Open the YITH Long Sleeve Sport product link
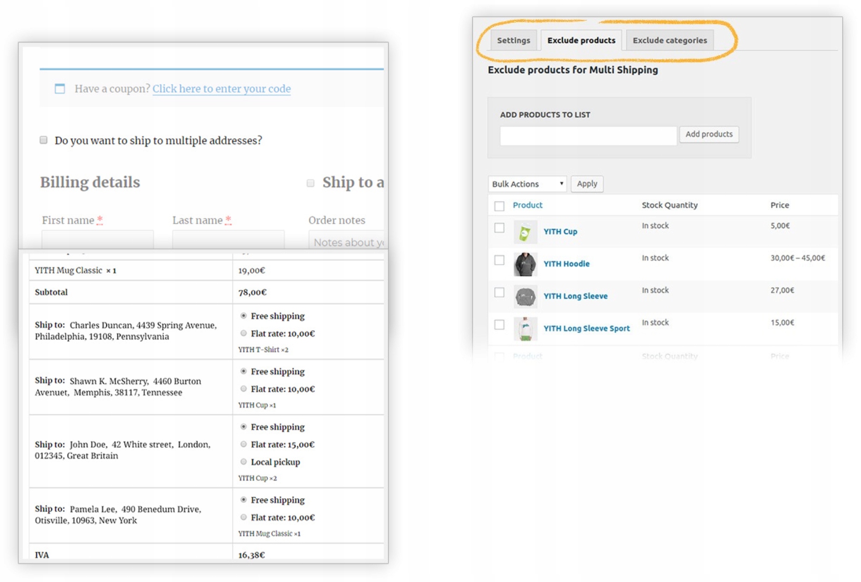 [587, 328]
